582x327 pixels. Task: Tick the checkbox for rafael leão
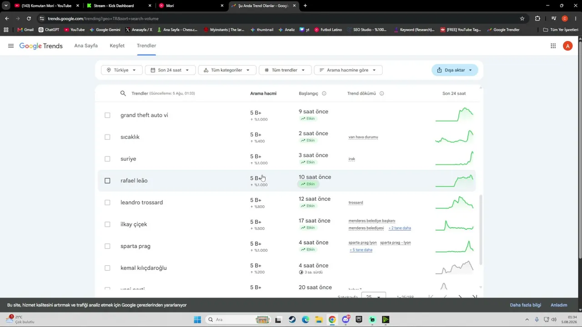[x=107, y=181]
